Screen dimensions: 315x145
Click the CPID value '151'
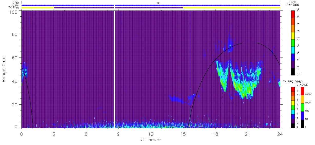click(x=159, y=3)
